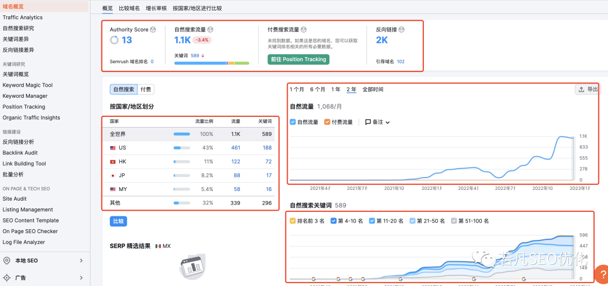The width and height of the screenshot is (608, 286).
Task: Click the info icon beside Authority Score
Action: pos(153,29)
